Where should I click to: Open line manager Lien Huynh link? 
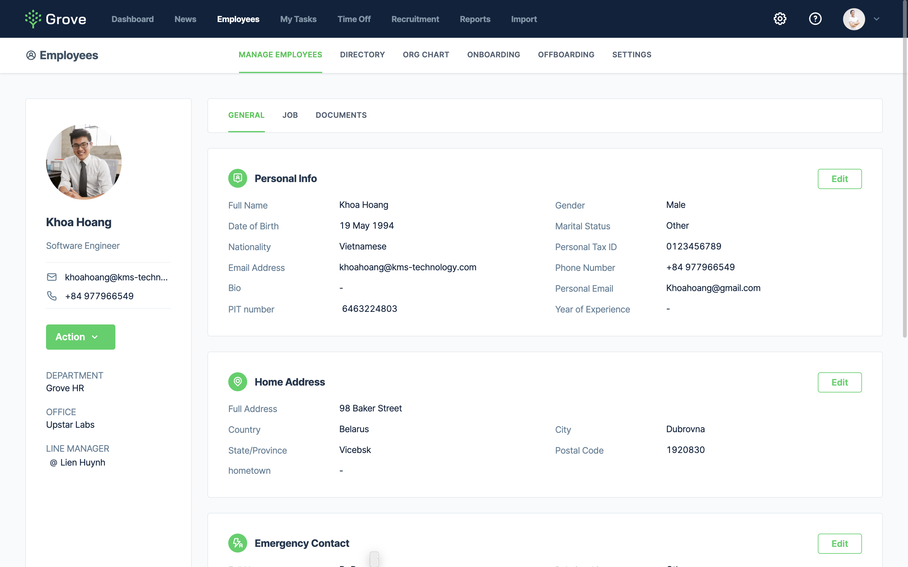(83, 462)
